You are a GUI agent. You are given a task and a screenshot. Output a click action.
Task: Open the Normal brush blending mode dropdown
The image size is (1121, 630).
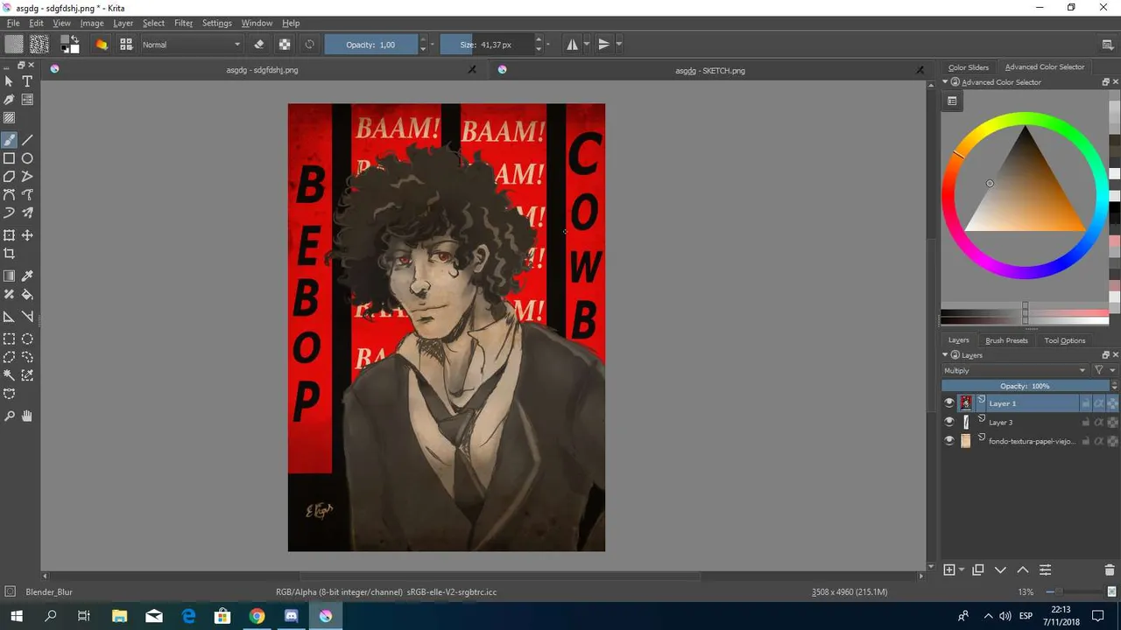point(191,45)
